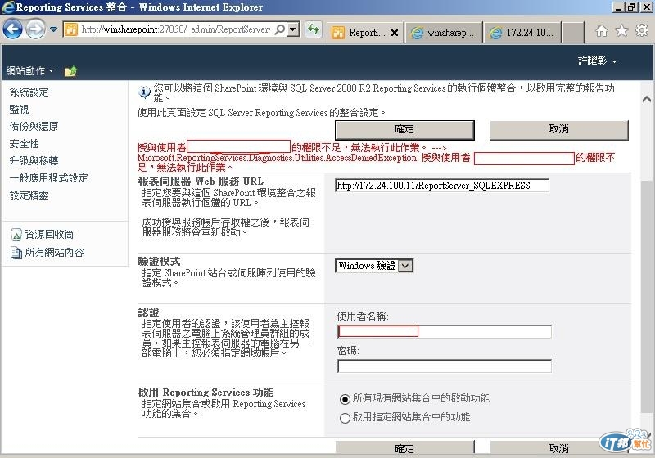This screenshot has width=655, height=458.
Task: Open the Tools gear icon
Action: click(642, 30)
